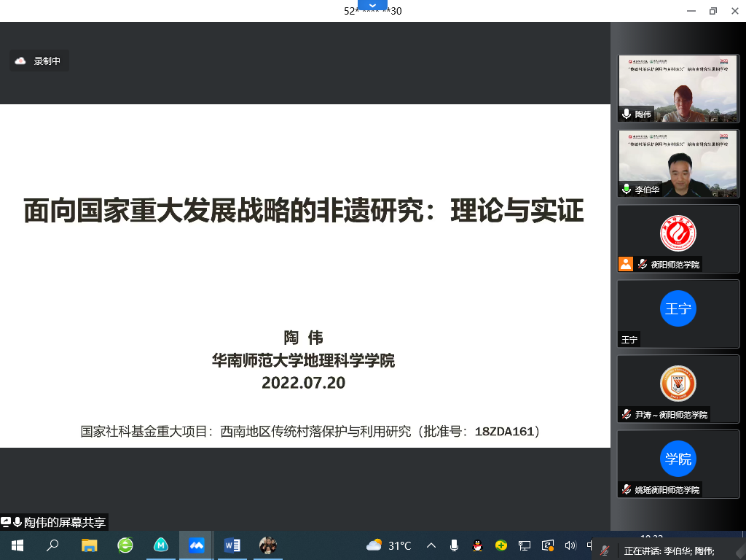Select 陶伟's video thumbnail

tap(678, 88)
